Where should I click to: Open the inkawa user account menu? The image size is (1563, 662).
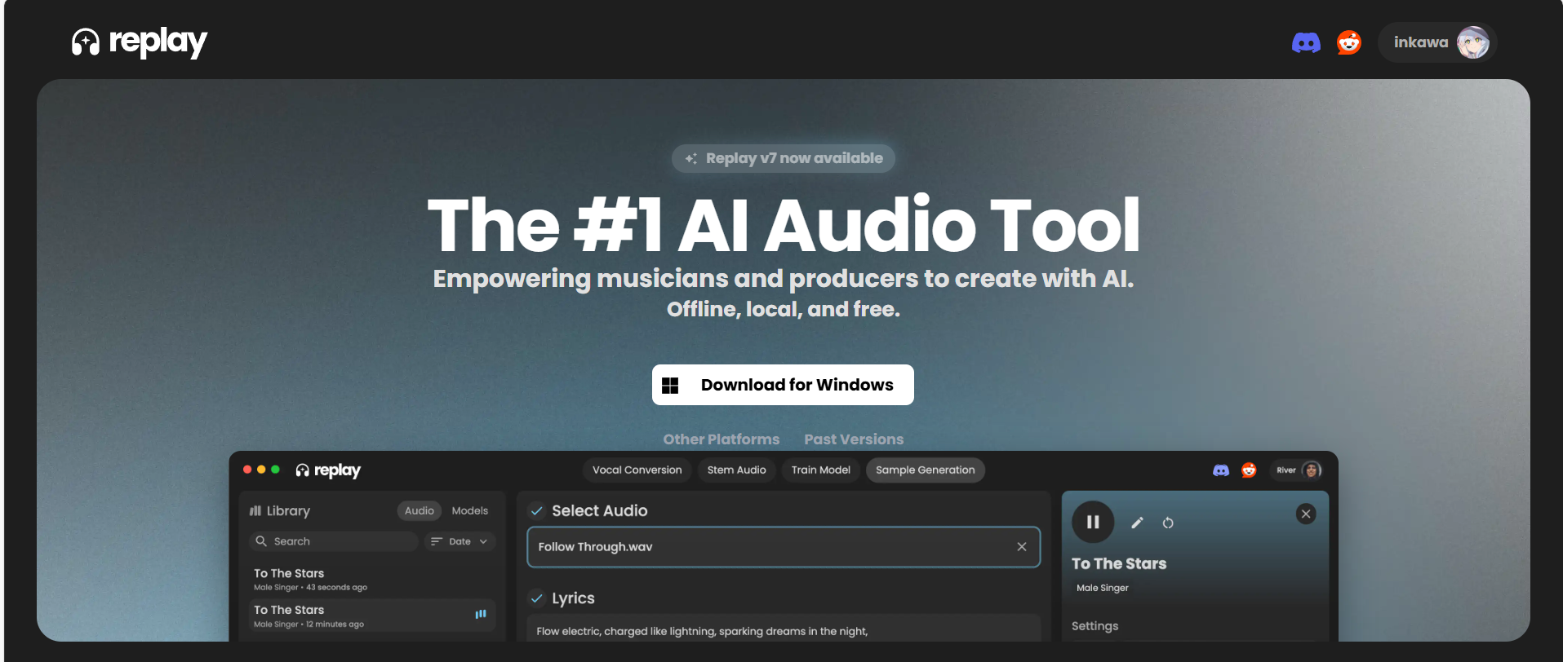click(1436, 42)
